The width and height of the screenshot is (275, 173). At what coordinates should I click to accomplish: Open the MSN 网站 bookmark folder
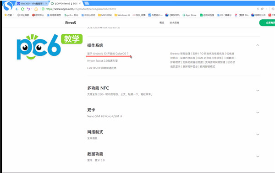click(105, 15)
